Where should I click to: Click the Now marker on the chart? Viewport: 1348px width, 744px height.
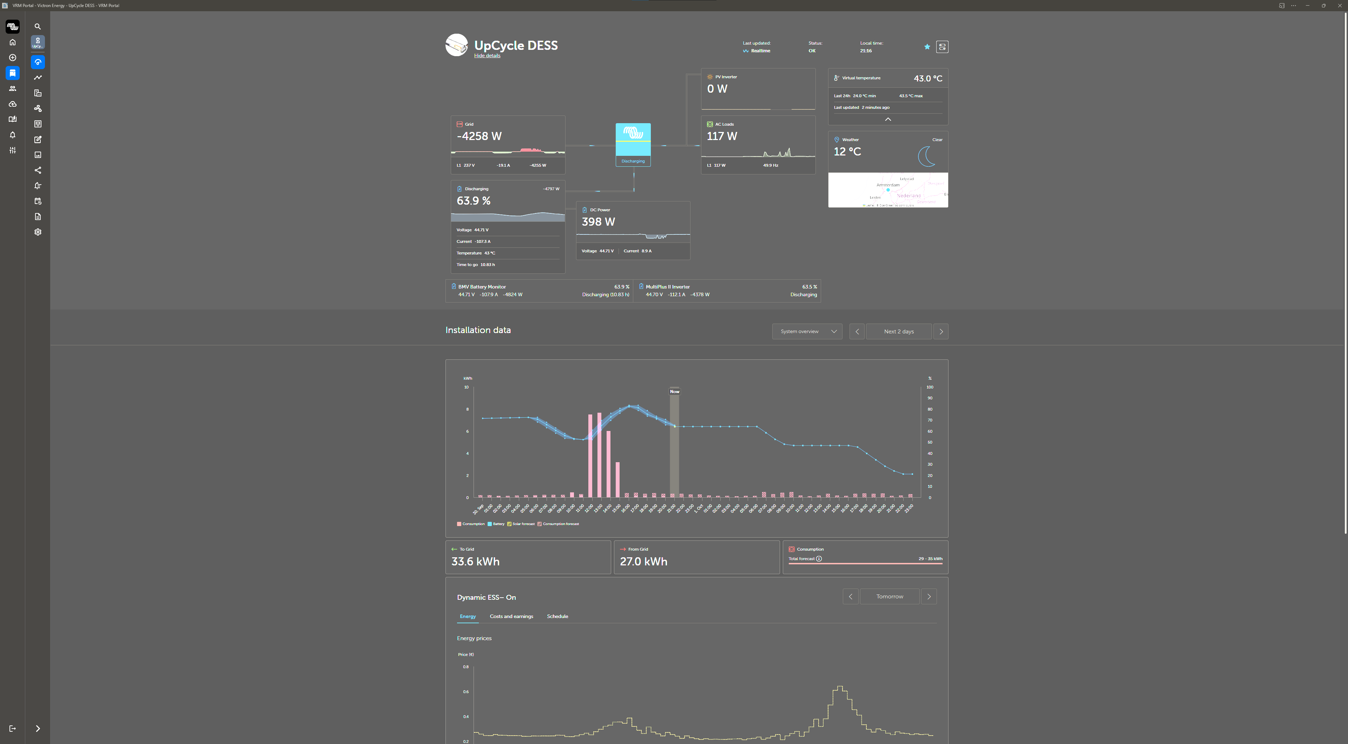[674, 391]
